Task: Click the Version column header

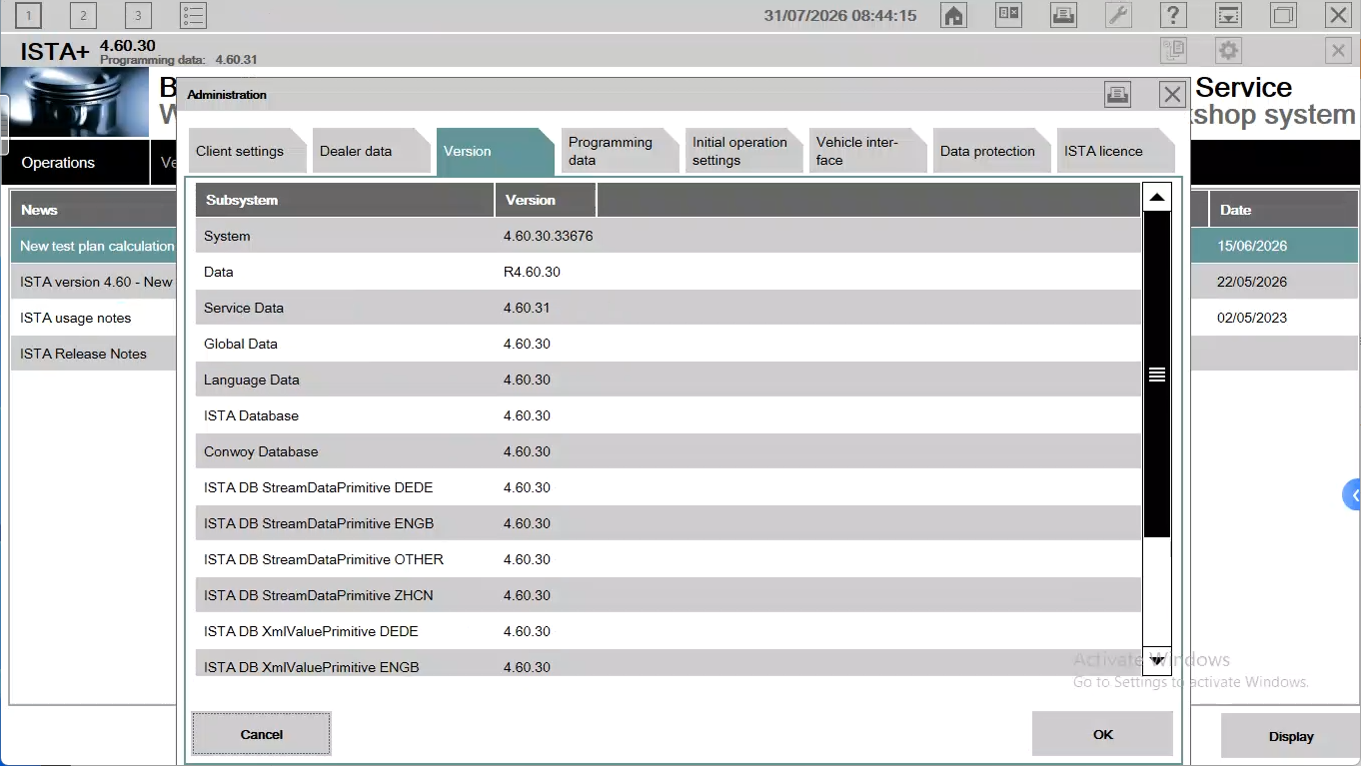Action: [546, 200]
